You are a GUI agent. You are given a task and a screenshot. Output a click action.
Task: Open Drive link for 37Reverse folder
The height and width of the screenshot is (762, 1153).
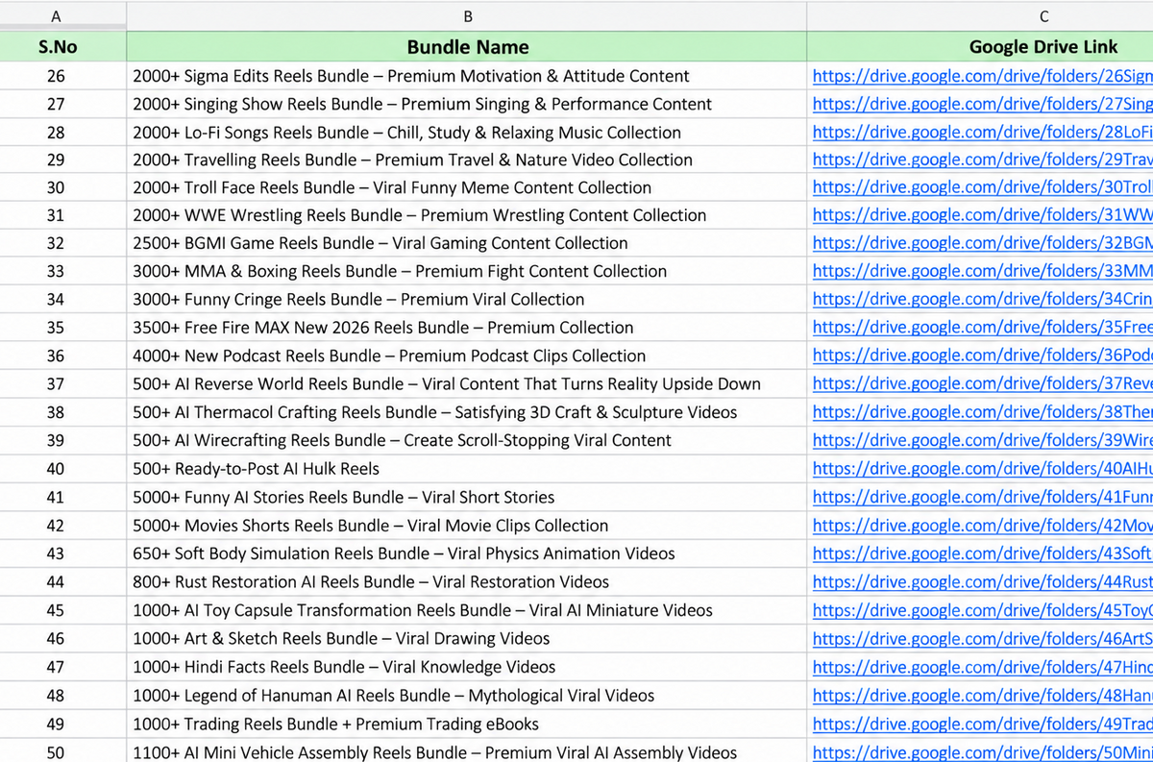tap(982, 383)
